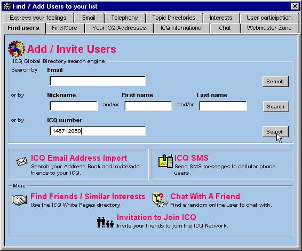
Task: Select the Webmaster Zone tab
Action: pos(269,28)
